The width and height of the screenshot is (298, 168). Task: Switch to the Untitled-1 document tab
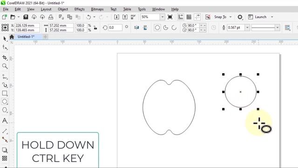pos(26,37)
